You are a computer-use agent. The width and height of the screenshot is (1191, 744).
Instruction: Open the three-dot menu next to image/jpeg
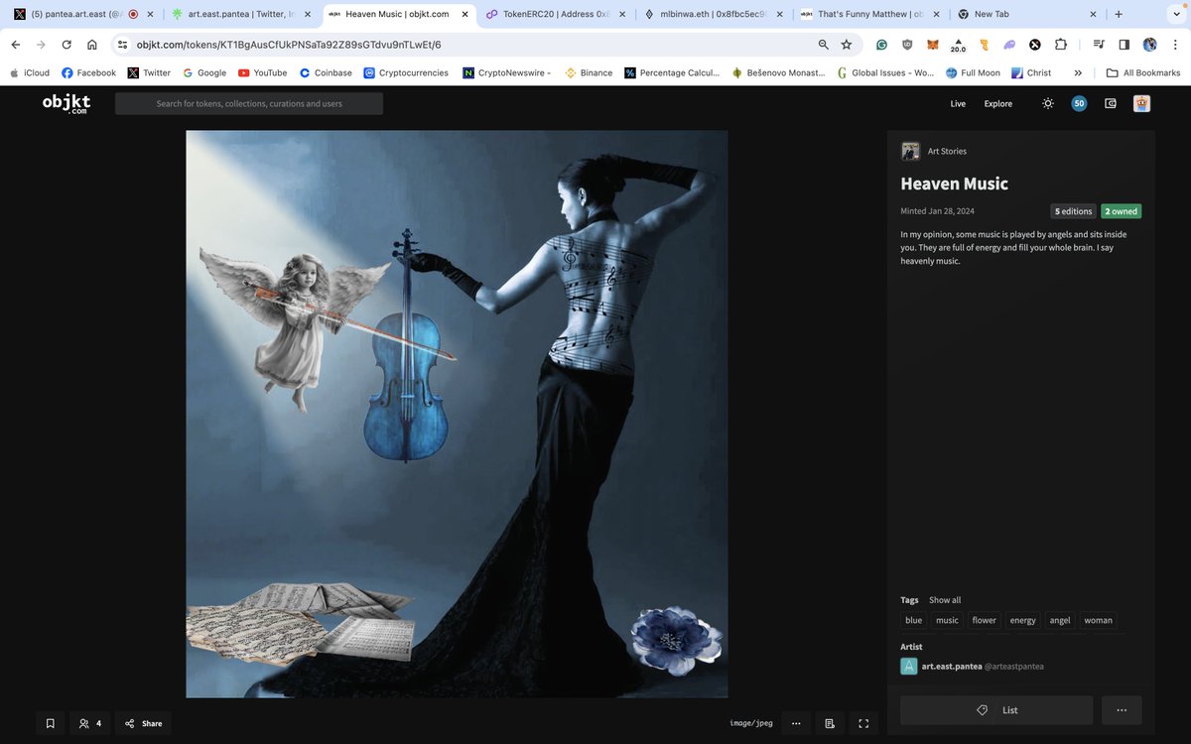pos(796,723)
